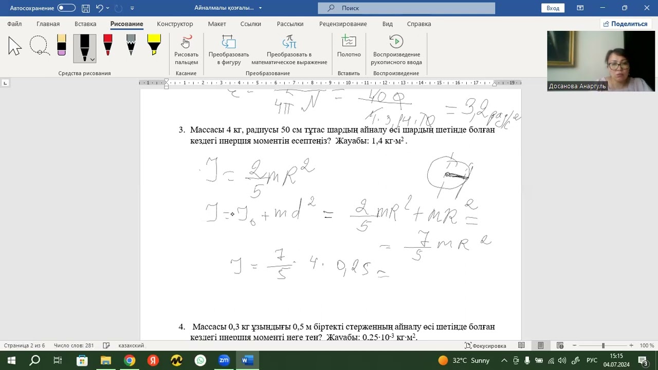Viewport: 658px width, 370px height.
Task: Choose the eraser tool
Action: [62, 45]
